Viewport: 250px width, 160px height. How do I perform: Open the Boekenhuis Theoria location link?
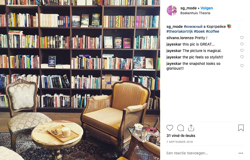[195, 13]
